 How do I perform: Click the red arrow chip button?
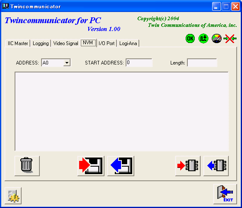pos(188,166)
